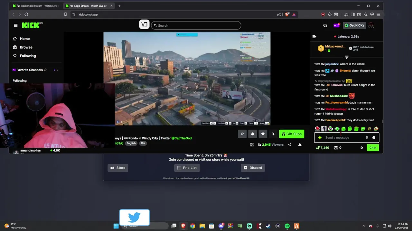This screenshot has height=231, width=412.
Task: Report stream with warning triangle icon
Action: coord(300,145)
